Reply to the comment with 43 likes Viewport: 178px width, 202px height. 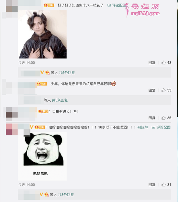(x=152, y=63)
